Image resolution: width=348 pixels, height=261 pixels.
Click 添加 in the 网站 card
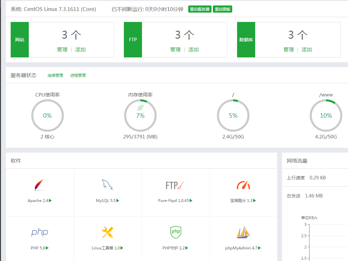tap(80, 50)
